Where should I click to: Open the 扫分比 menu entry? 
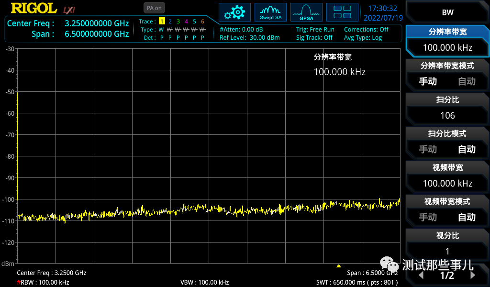[x=447, y=99]
